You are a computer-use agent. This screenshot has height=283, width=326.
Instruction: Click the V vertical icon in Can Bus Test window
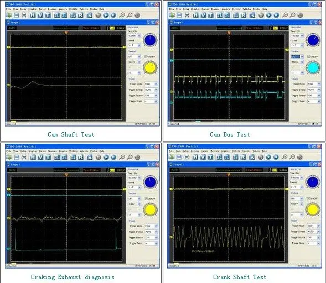coord(203,15)
